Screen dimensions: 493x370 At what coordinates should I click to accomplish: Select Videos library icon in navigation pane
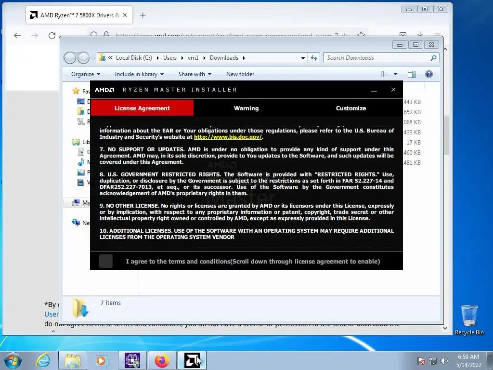click(81, 182)
